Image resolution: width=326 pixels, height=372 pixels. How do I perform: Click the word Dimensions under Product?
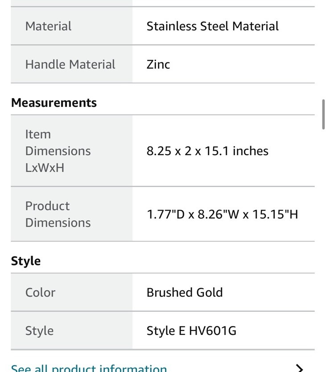click(x=58, y=223)
